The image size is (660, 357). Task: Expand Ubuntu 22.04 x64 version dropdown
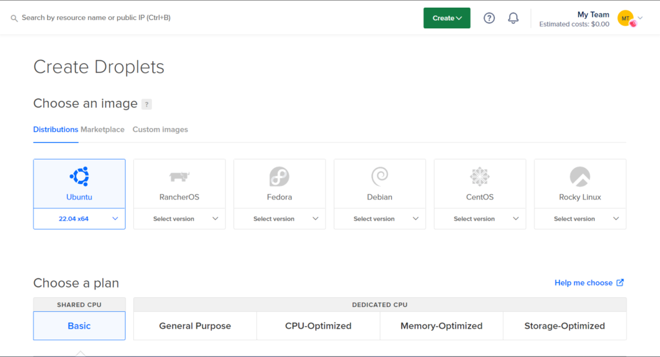[x=79, y=219]
